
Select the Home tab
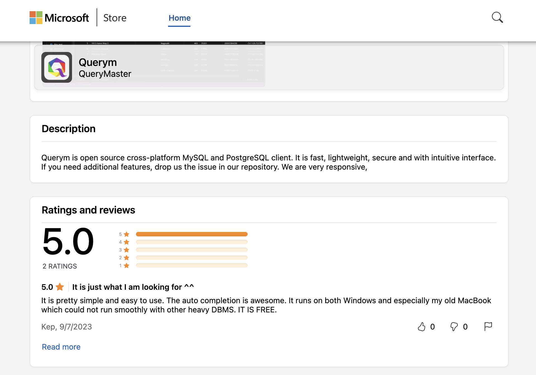coord(180,18)
